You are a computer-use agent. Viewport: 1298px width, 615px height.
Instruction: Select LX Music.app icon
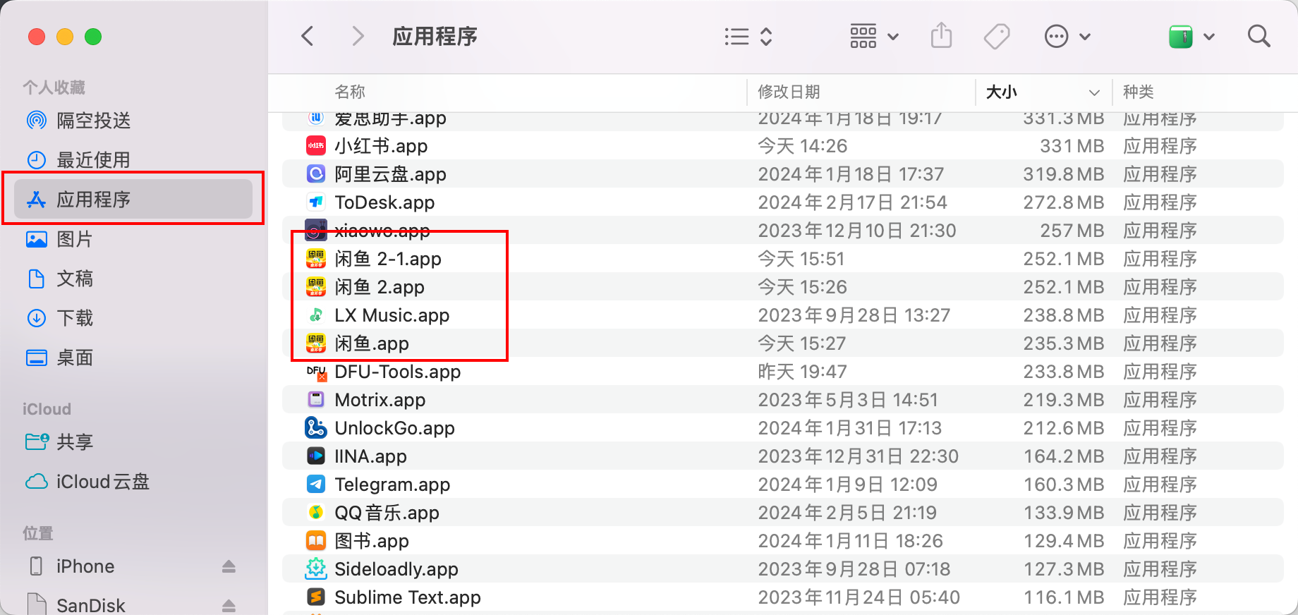click(315, 315)
